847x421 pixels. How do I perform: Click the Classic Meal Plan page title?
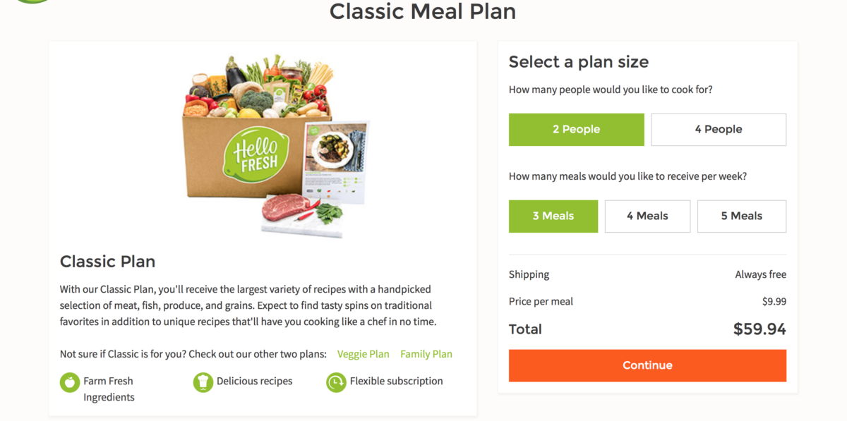(423, 11)
